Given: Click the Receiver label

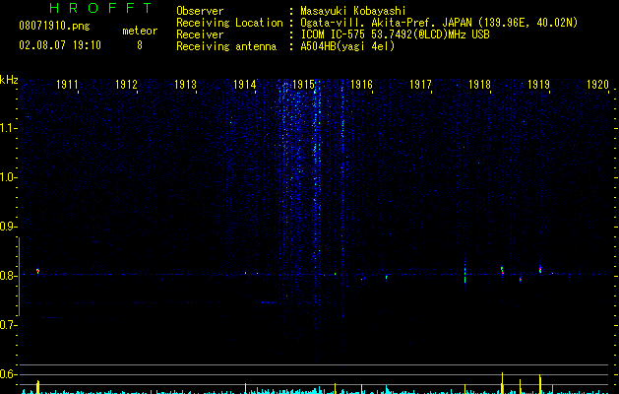Looking at the screenshot, I should [x=200, y=34].
